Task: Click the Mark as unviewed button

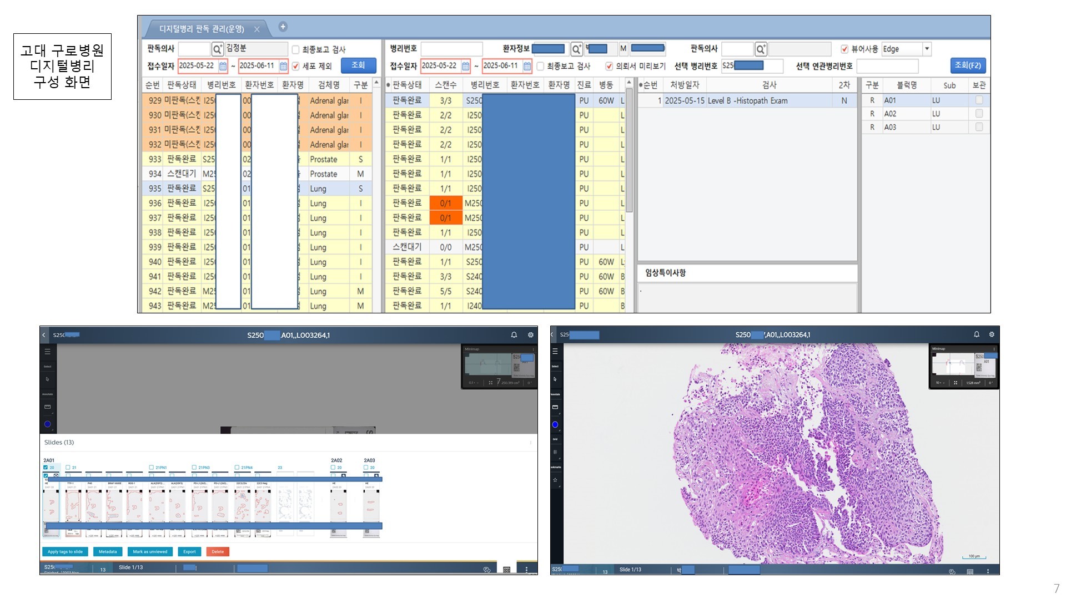Action: [x=150, y=552]
